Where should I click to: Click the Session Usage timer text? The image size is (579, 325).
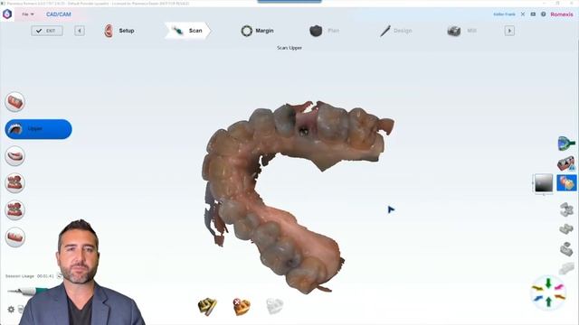click(x=30, y=276)
